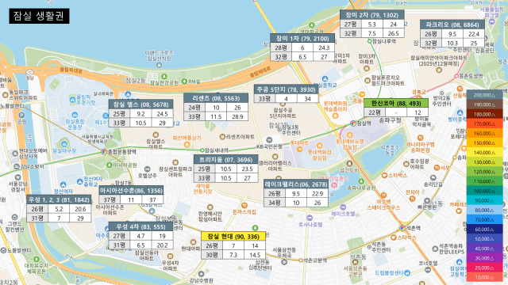This screenshot has width=508, height=285.
Task: Pick the 10,000 legend swatch
Action: coord(484,277)
